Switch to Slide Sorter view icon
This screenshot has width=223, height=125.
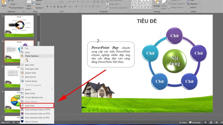coord(211,122)
